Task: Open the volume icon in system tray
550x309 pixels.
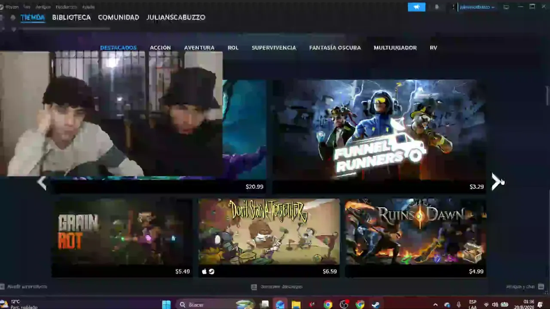Action: tap(495, 304)
